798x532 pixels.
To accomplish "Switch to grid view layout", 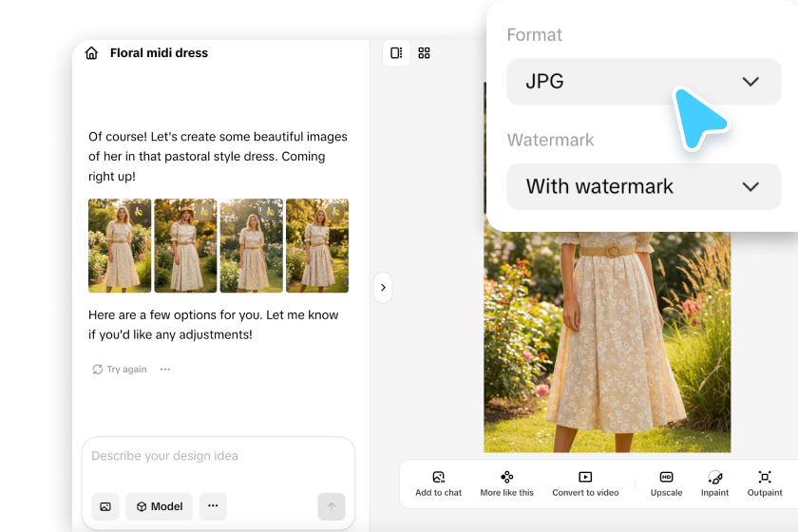I will (x=425, y=53).
